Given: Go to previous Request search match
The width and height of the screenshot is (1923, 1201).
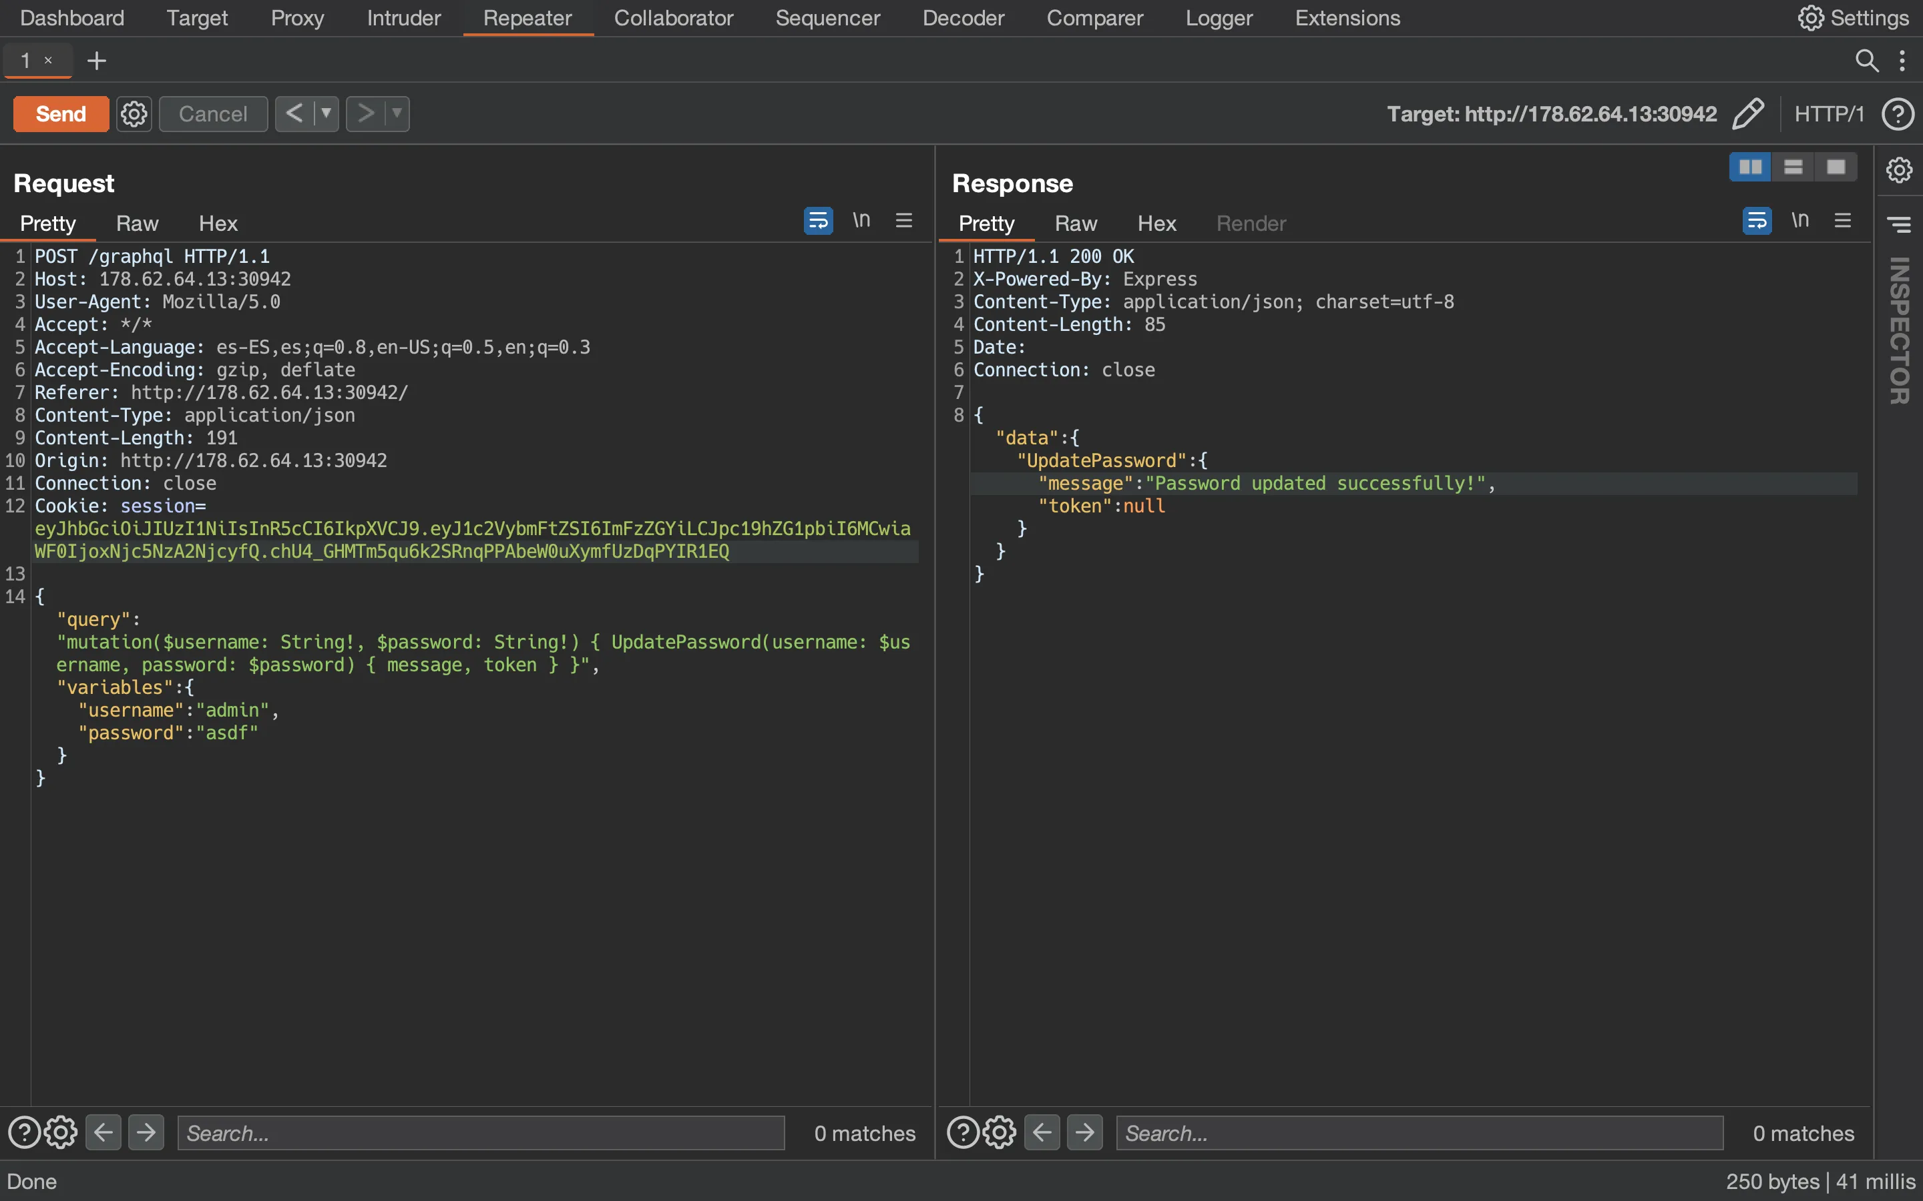Looking at the screenshot, I should 103,1133.
